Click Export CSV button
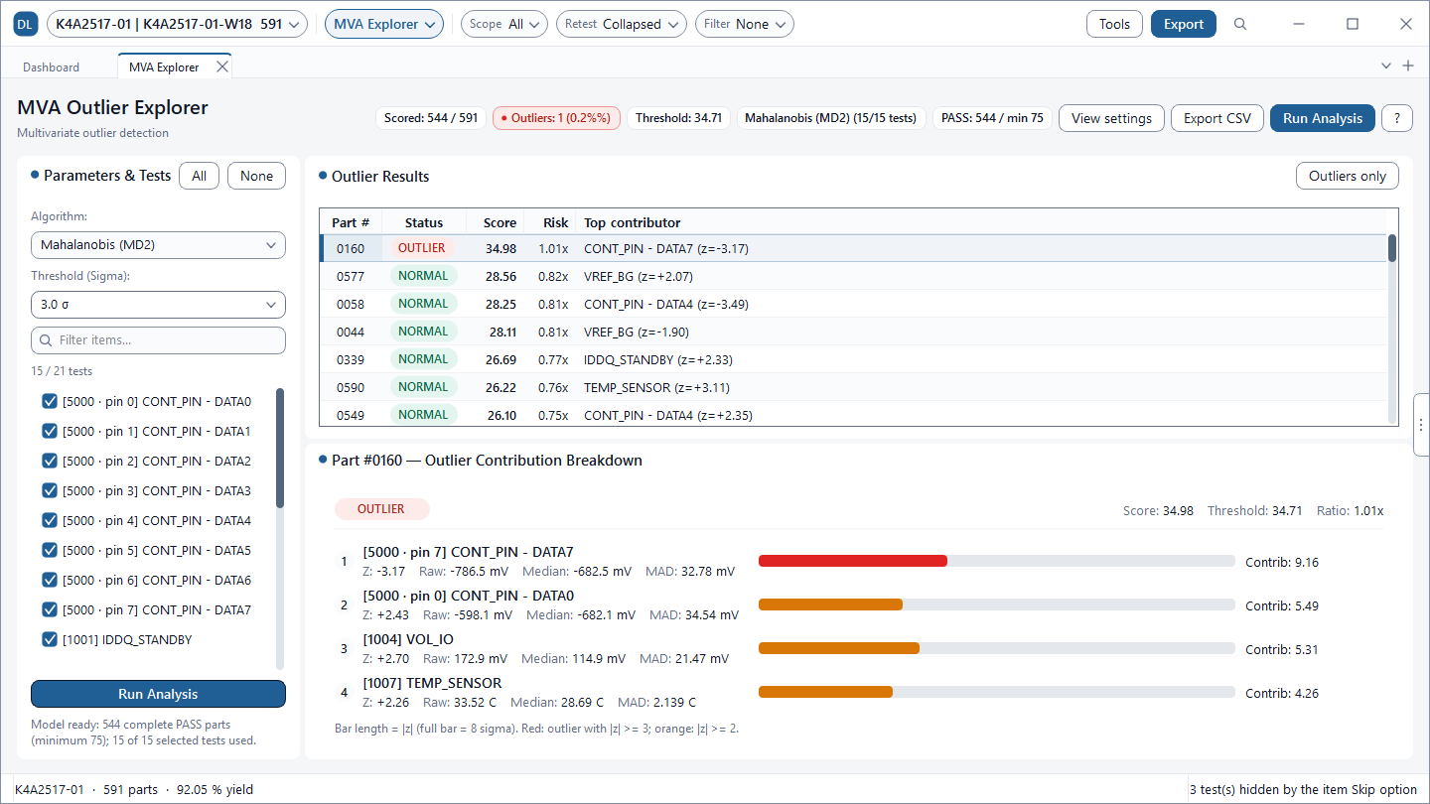Screen dimensions: 1430x804 coord(1217,118)
